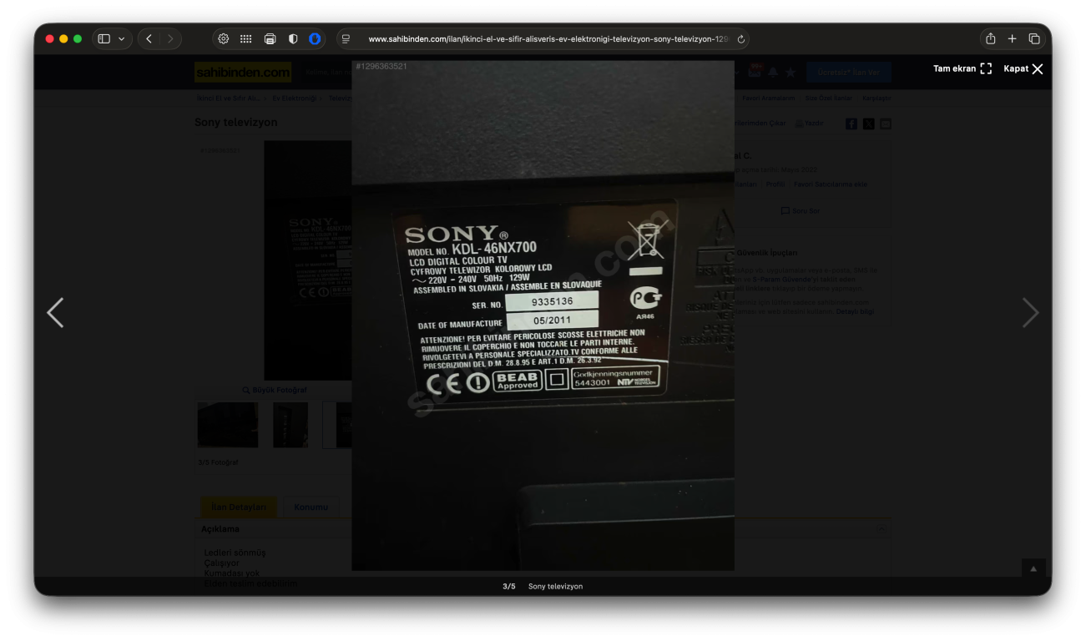Open notifications with the bell icon
Viewport: 1086px width, 641px height.
[773, 73]
